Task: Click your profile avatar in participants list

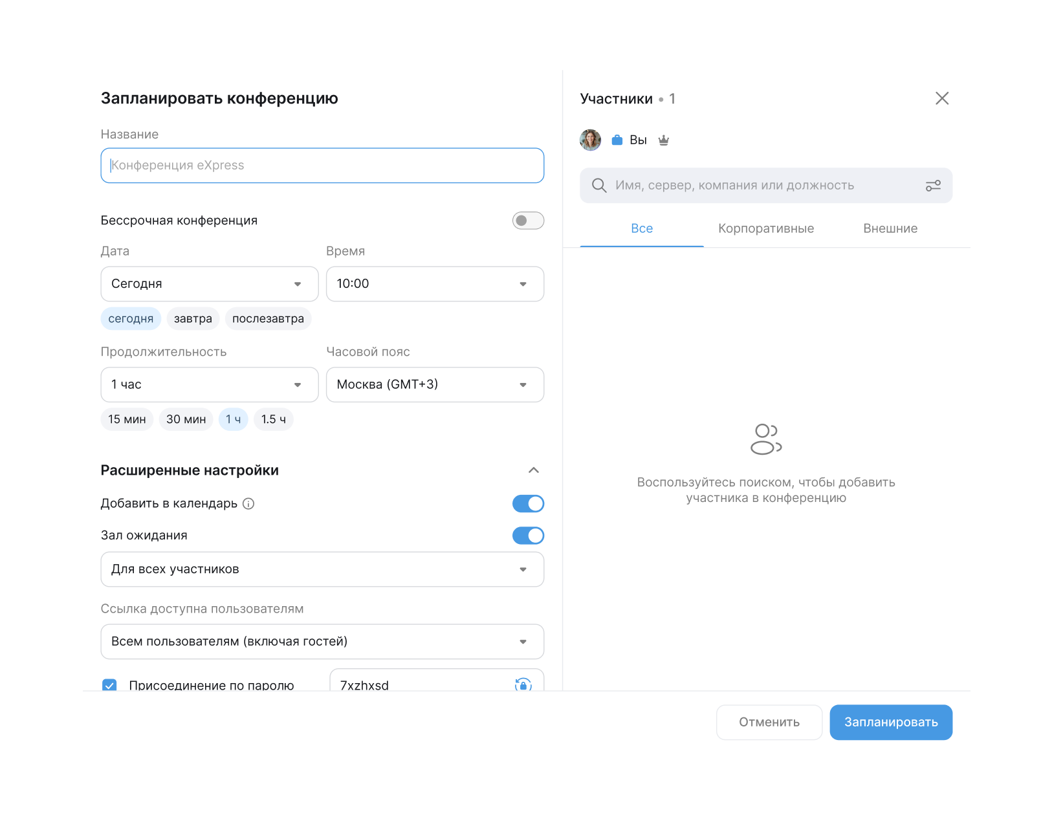Action: coord(590,140)
